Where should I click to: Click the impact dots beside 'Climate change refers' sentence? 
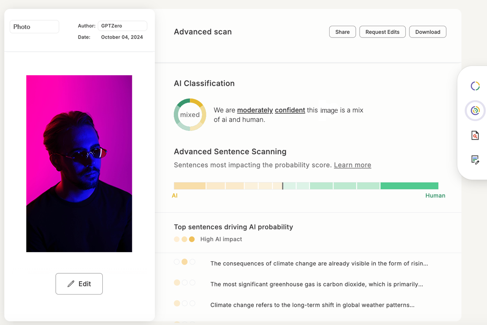tap(185, 303)
